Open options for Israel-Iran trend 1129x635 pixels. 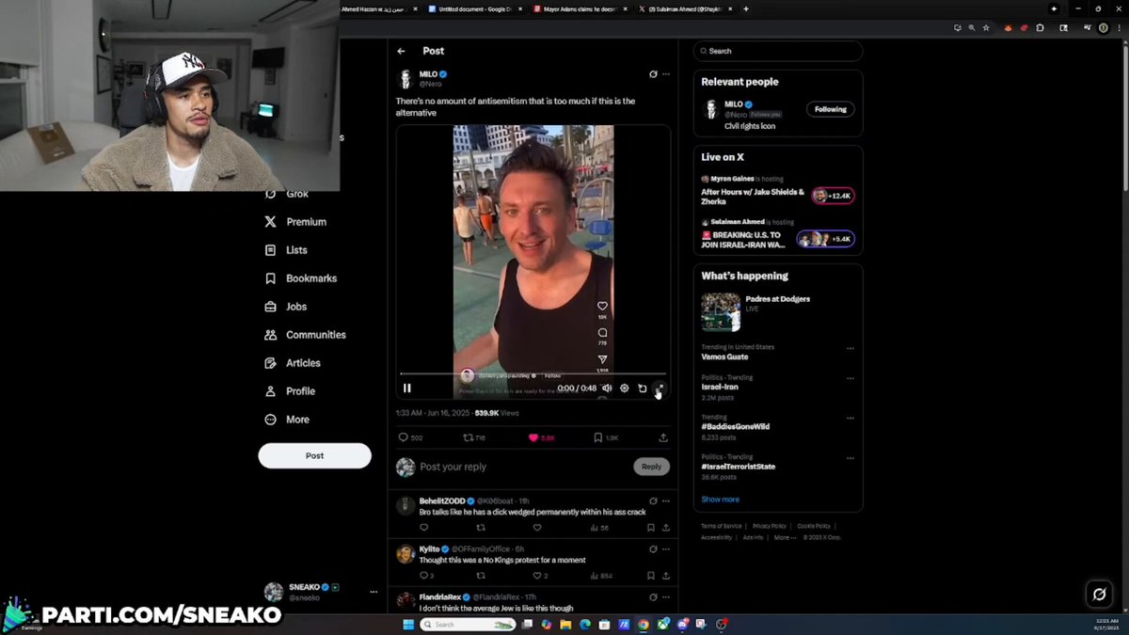coord(851,378)
